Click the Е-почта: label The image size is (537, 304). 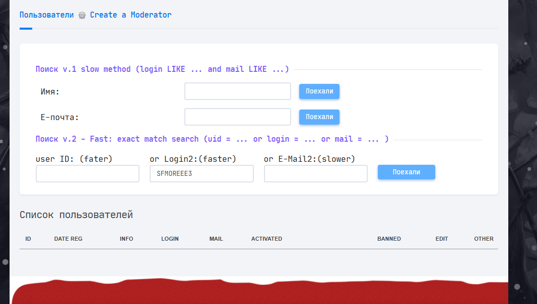point(59,117)
